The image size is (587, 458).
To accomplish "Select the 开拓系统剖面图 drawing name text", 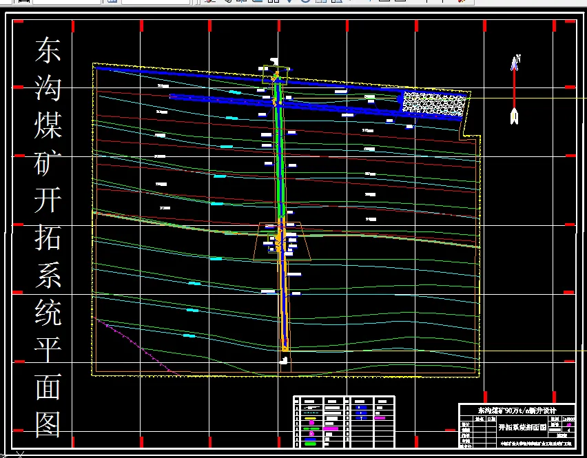I will 522,427.
